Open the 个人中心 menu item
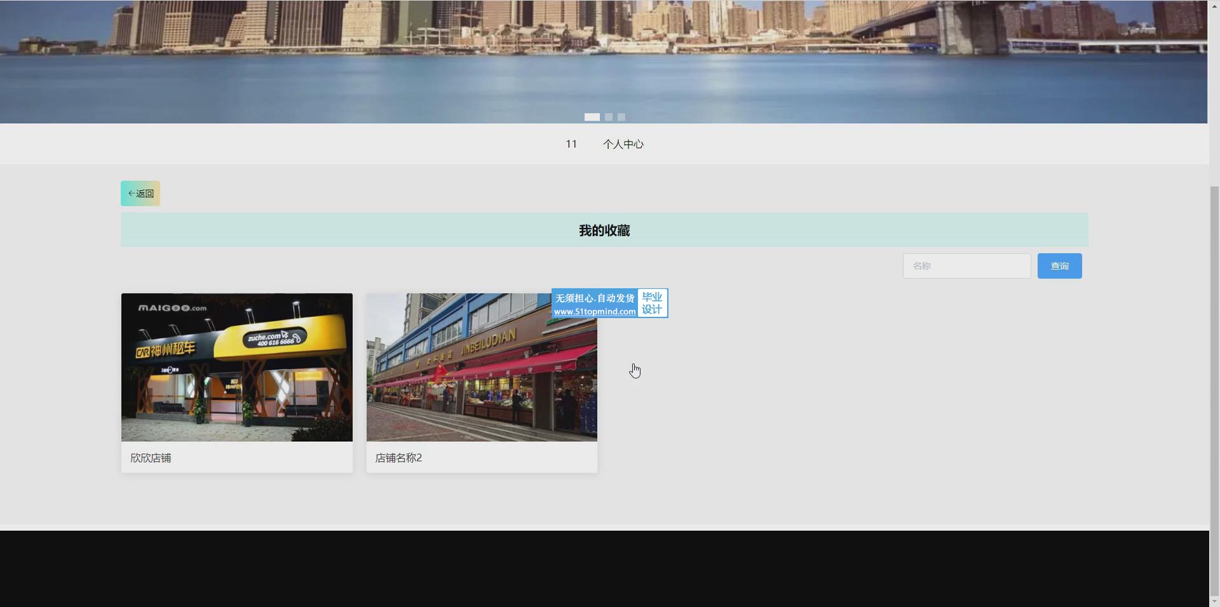Viewport: 1220px width, 607px height. pos(623,144)
